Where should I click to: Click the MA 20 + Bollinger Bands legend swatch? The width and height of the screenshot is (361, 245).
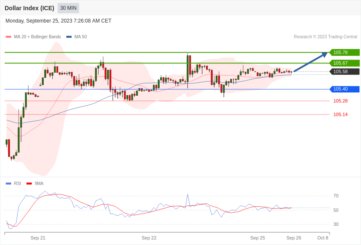click(x=8, y=37)
